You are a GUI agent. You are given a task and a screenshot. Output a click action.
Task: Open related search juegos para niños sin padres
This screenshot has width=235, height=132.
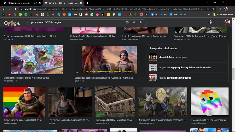(188, 78)
